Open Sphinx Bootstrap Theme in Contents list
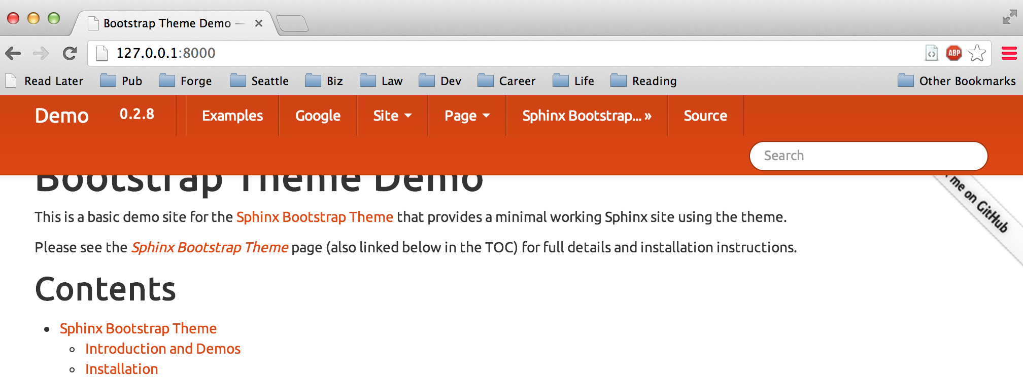Viewport: 1023px width, 378px height. tap(138, 329)
